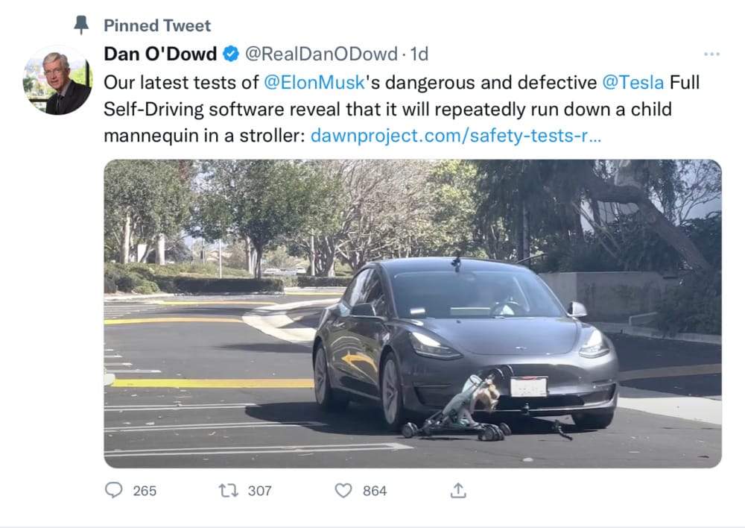Open the Tesla stroller test image
745x528 pixels.
click(x=412, y=313)
